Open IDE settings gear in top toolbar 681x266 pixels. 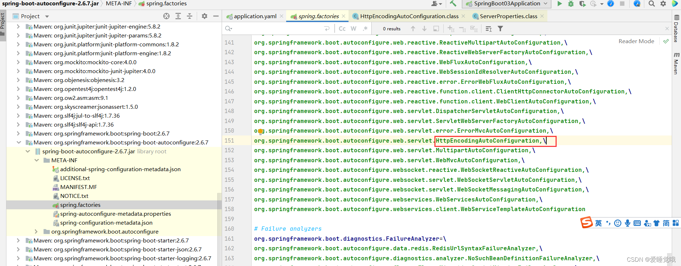663,4
